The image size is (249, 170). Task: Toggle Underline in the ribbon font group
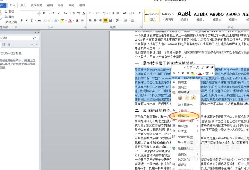click(32, 20)
